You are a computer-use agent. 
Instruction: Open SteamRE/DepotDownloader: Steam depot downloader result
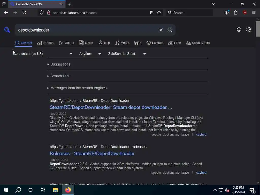point(111,107)
